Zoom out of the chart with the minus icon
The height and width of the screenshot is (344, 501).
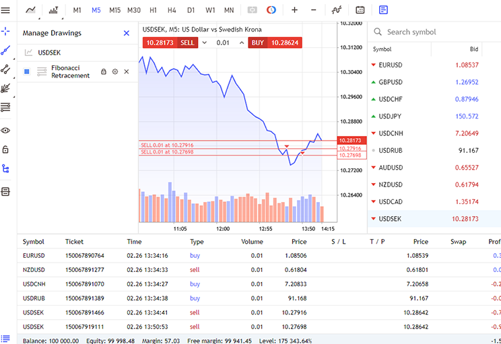pyautogui.click(x=314, y=10)
